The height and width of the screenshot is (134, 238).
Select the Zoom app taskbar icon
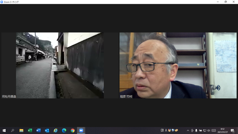click(x=81, y=131)
